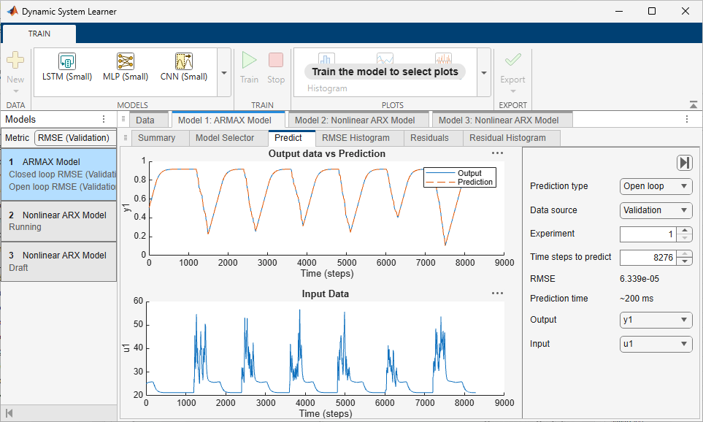Open the RMSE (Validation) metric dropdown

[75, 138]
